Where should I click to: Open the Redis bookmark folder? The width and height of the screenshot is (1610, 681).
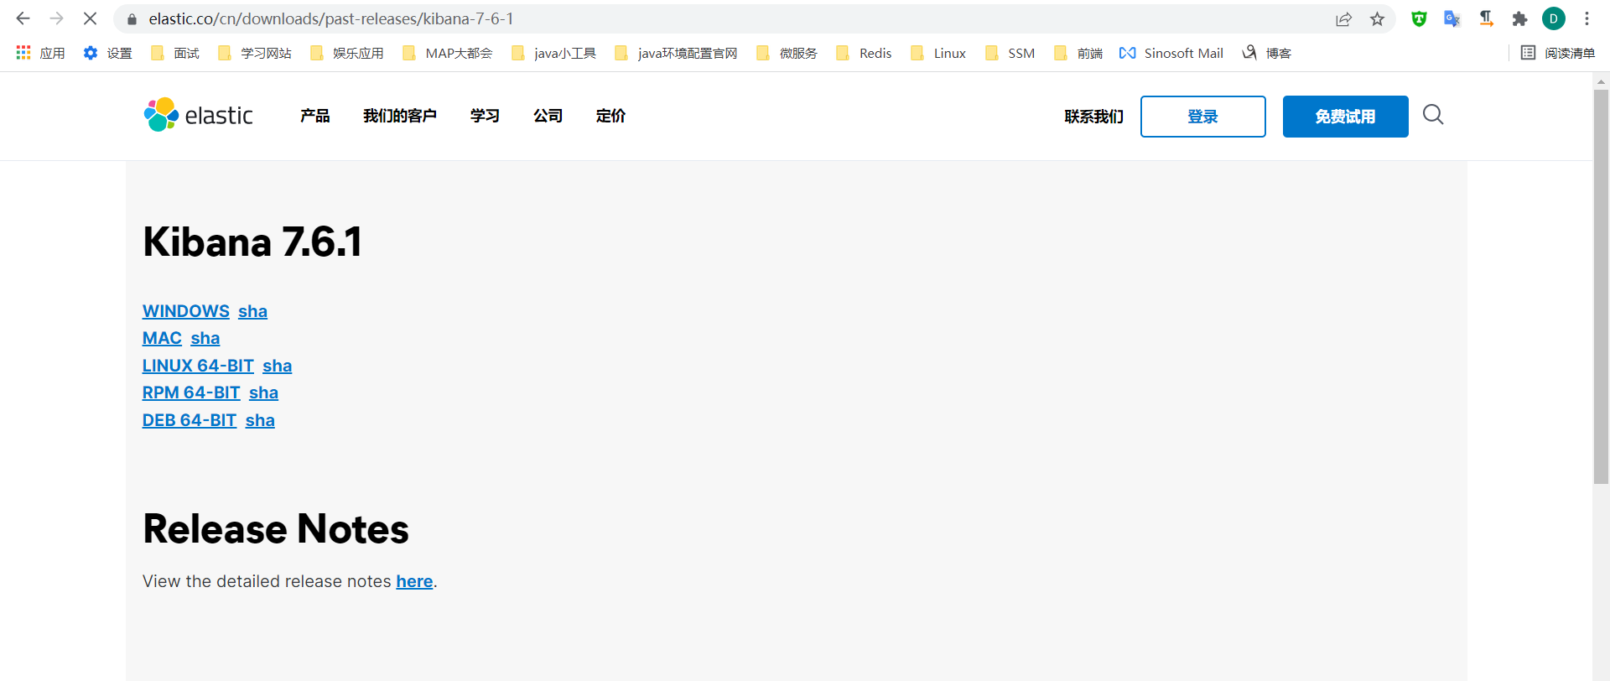864,53
